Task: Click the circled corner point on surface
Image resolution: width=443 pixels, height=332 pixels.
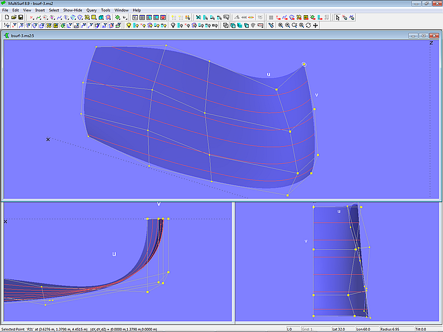Action: click(304, 64)
